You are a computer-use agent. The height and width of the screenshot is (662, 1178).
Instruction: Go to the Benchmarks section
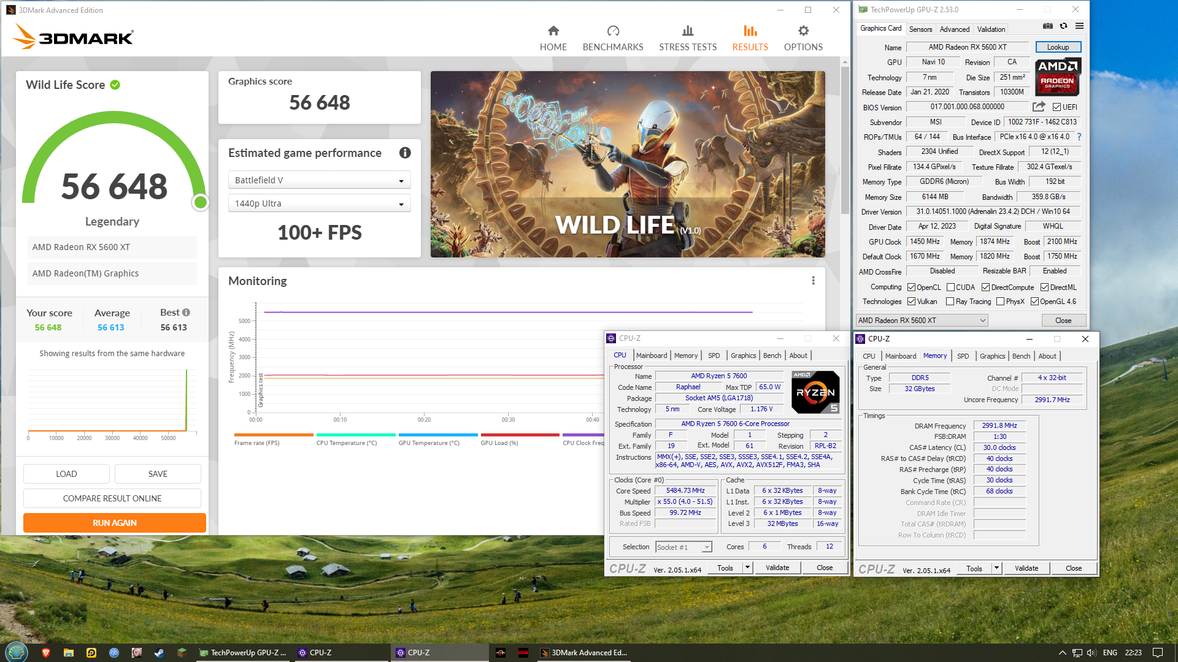tap(613, 38)
